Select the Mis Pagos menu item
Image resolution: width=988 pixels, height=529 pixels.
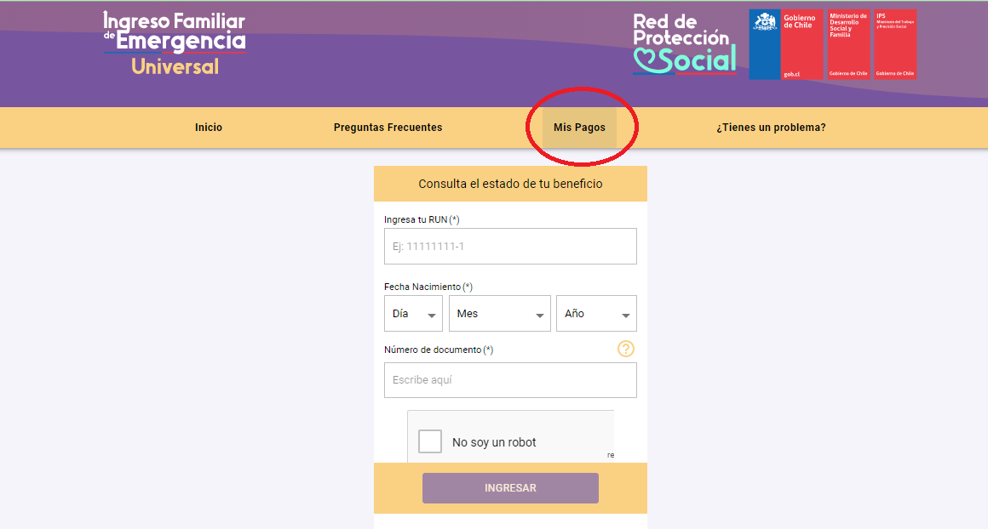[579, 128]
